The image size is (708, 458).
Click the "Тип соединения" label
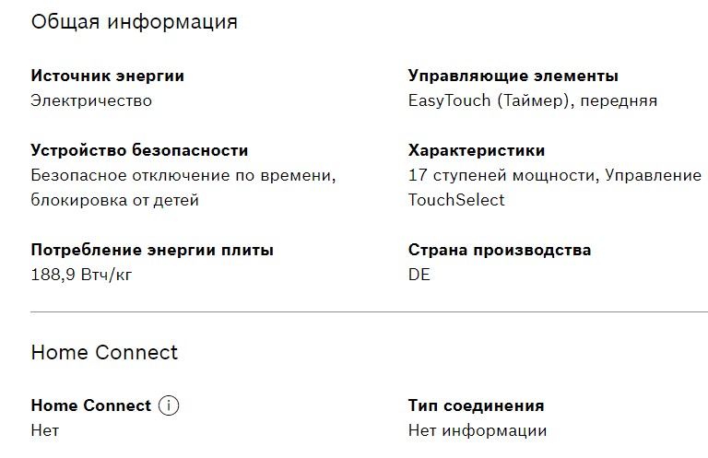(476, 405)
